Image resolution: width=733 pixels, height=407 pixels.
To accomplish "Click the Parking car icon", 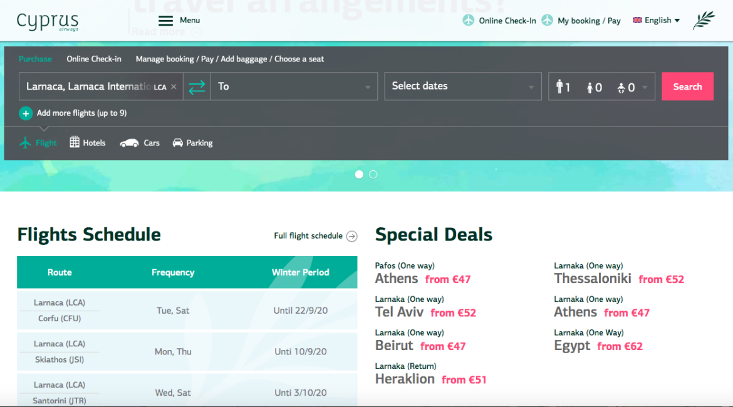I will click(x=178, y=143).
